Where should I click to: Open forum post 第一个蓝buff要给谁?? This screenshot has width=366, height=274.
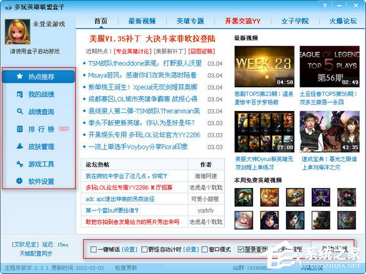coord(112,211)
